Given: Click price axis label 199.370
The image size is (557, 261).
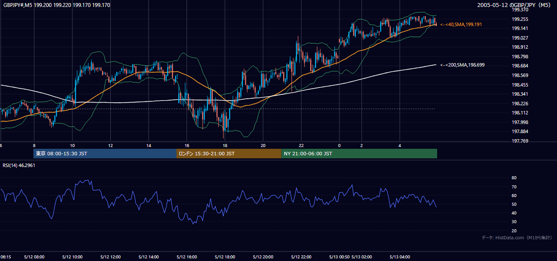Looking at the screenshot, I should pos(520,10).
